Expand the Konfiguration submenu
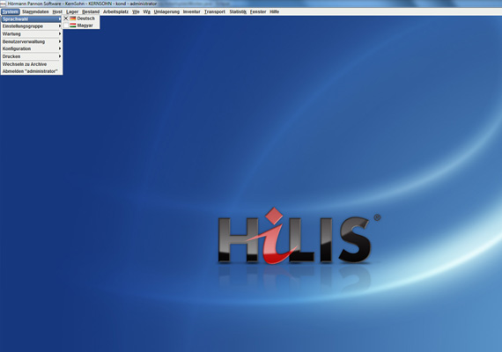Screen dimensions: 502x352 [32, 48]
